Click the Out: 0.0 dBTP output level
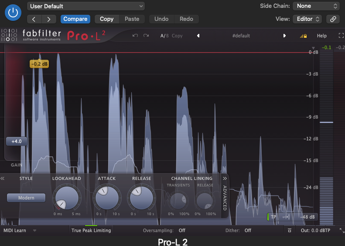 pyautogui.click(x=315, y=230)
